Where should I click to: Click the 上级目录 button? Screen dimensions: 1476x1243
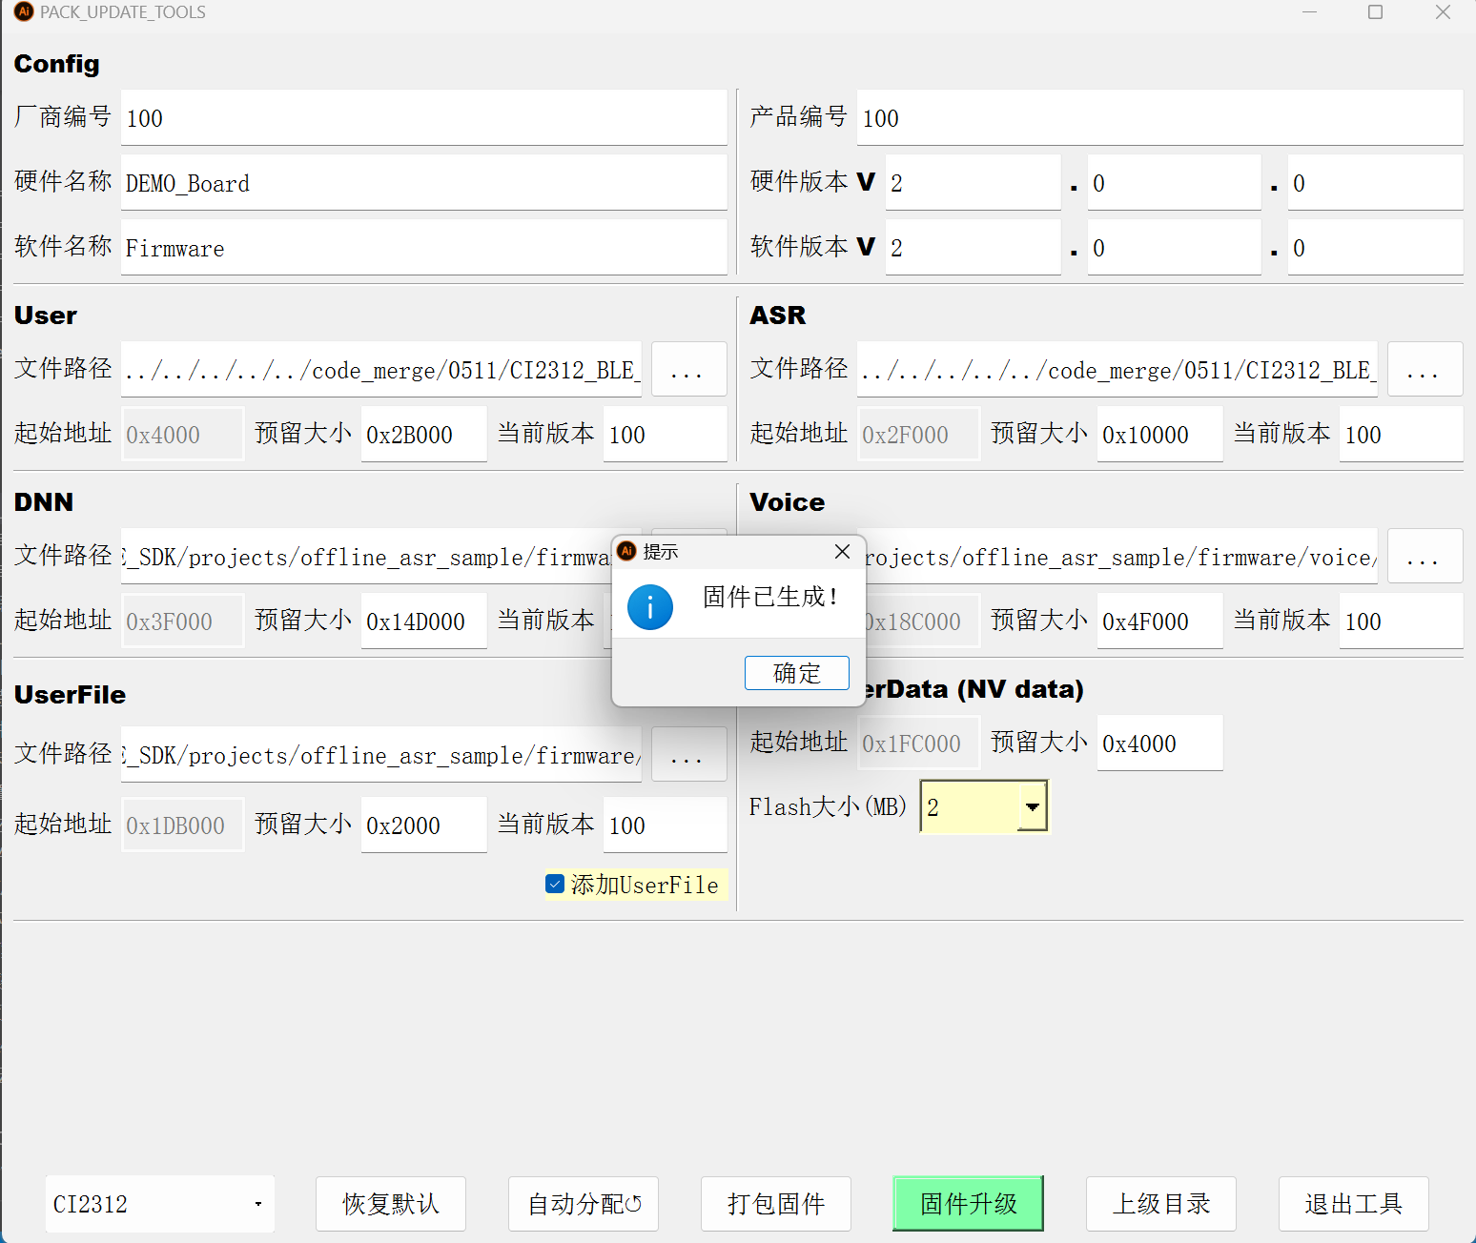[x=1161, y=1204]
